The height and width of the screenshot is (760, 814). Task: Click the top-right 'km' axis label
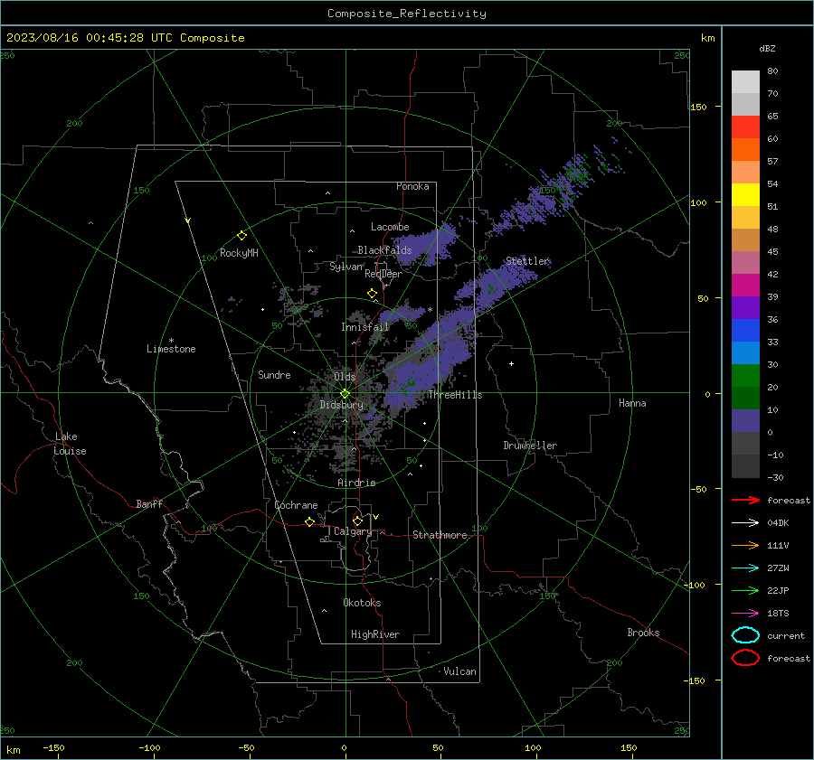(x=707, y=38)
